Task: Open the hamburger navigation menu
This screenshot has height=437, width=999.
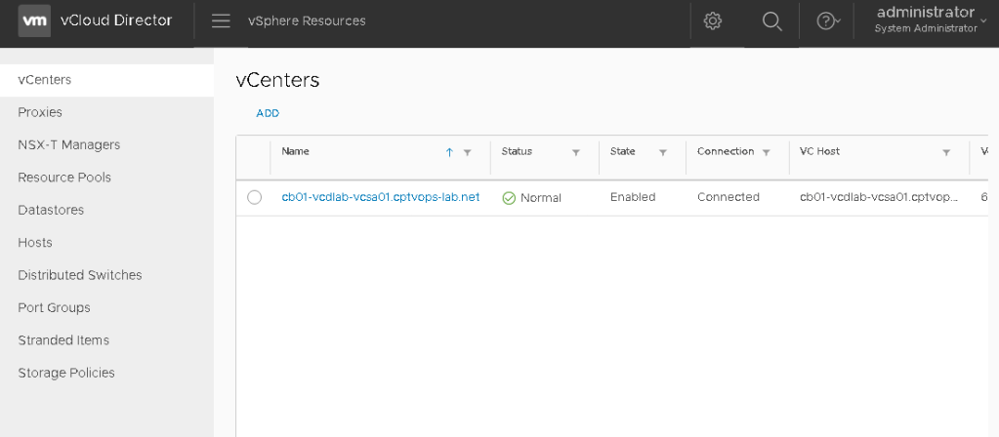Action: [x=221, y=21]
